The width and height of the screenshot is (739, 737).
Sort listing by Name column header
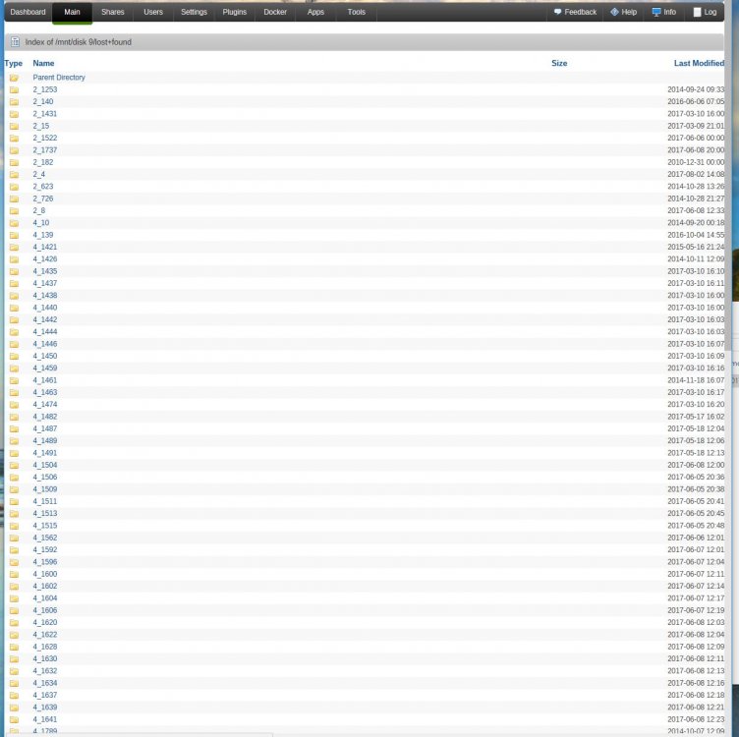[x=43, y=63]
